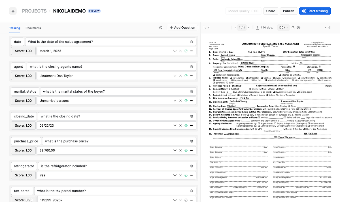Viewport: 340px width, 202px height.
Task: Publish the NIKOLAIDEMO project
Action: [x=288, y=11]
